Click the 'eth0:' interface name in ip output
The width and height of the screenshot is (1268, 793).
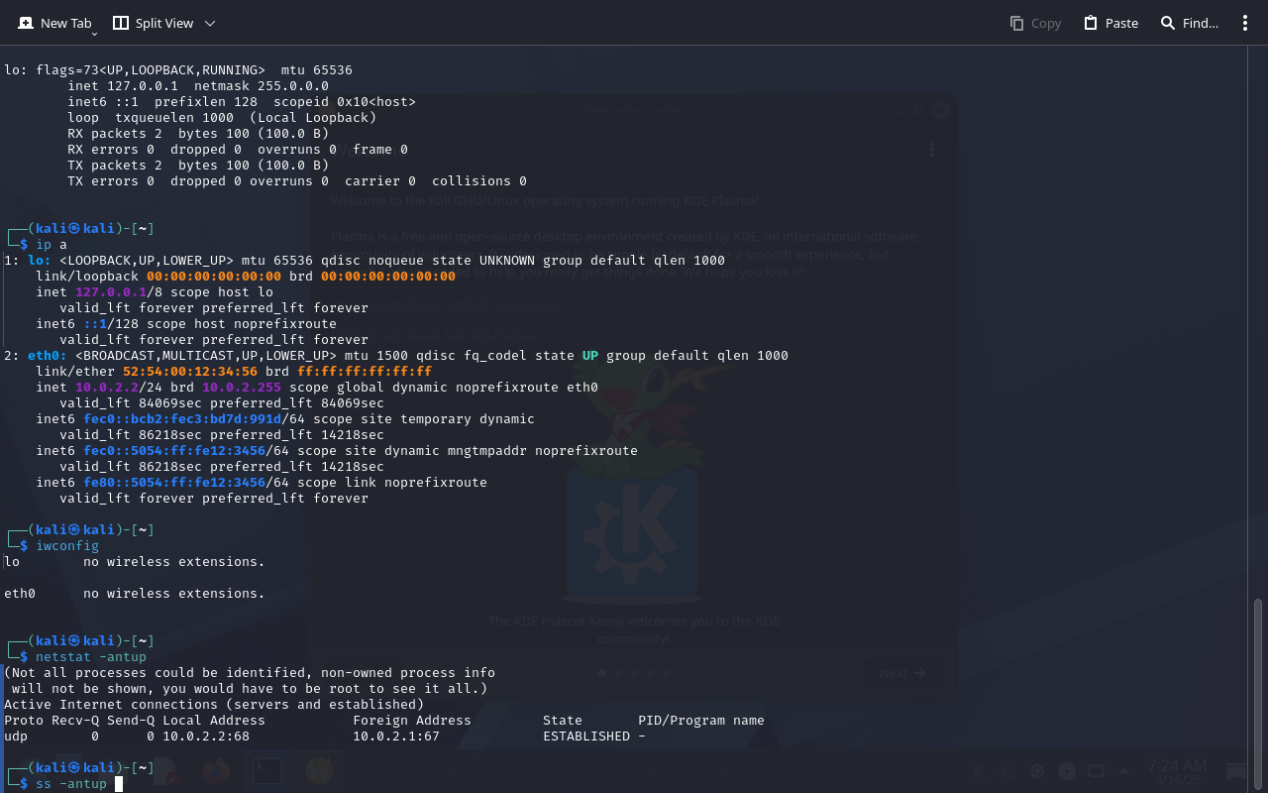click(48, 356)
